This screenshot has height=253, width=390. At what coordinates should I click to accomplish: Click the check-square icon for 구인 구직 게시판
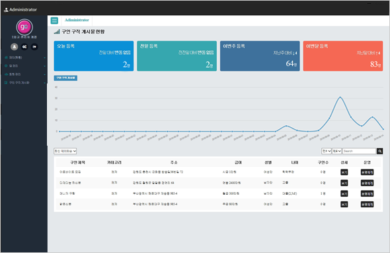(x=6, y=83)
